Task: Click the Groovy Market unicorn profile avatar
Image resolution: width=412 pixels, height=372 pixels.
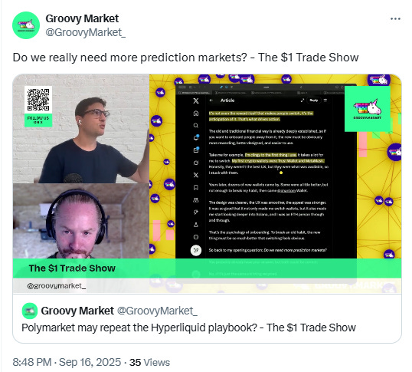Action: pos(26,25)
